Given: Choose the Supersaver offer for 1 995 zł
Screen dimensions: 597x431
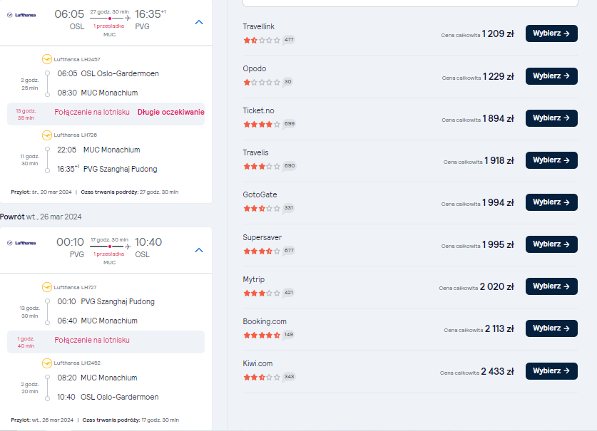Looking at the screenshot, I should point(551,244).
